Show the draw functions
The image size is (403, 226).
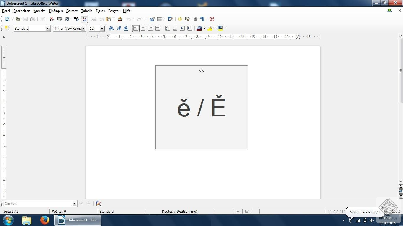170,19
